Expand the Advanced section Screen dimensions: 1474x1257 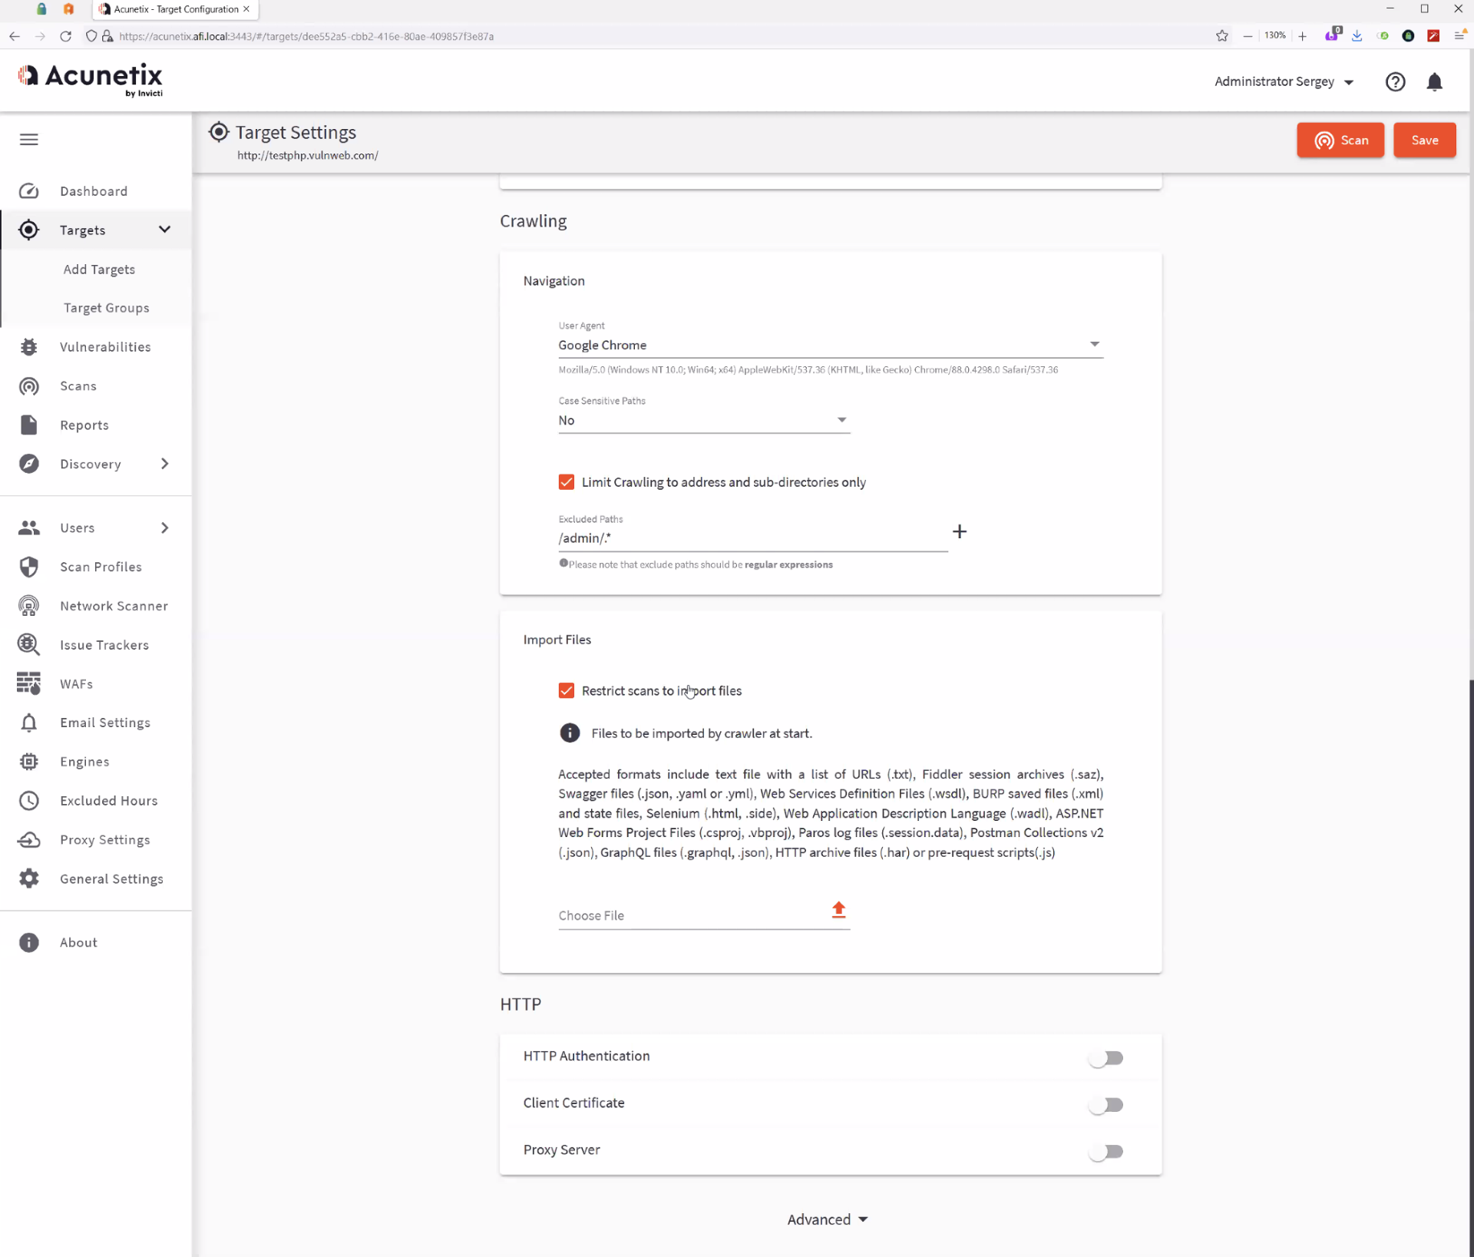tap(827, 1219)
